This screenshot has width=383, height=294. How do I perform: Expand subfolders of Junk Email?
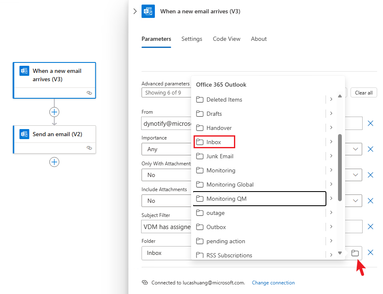tap(331, 156)
